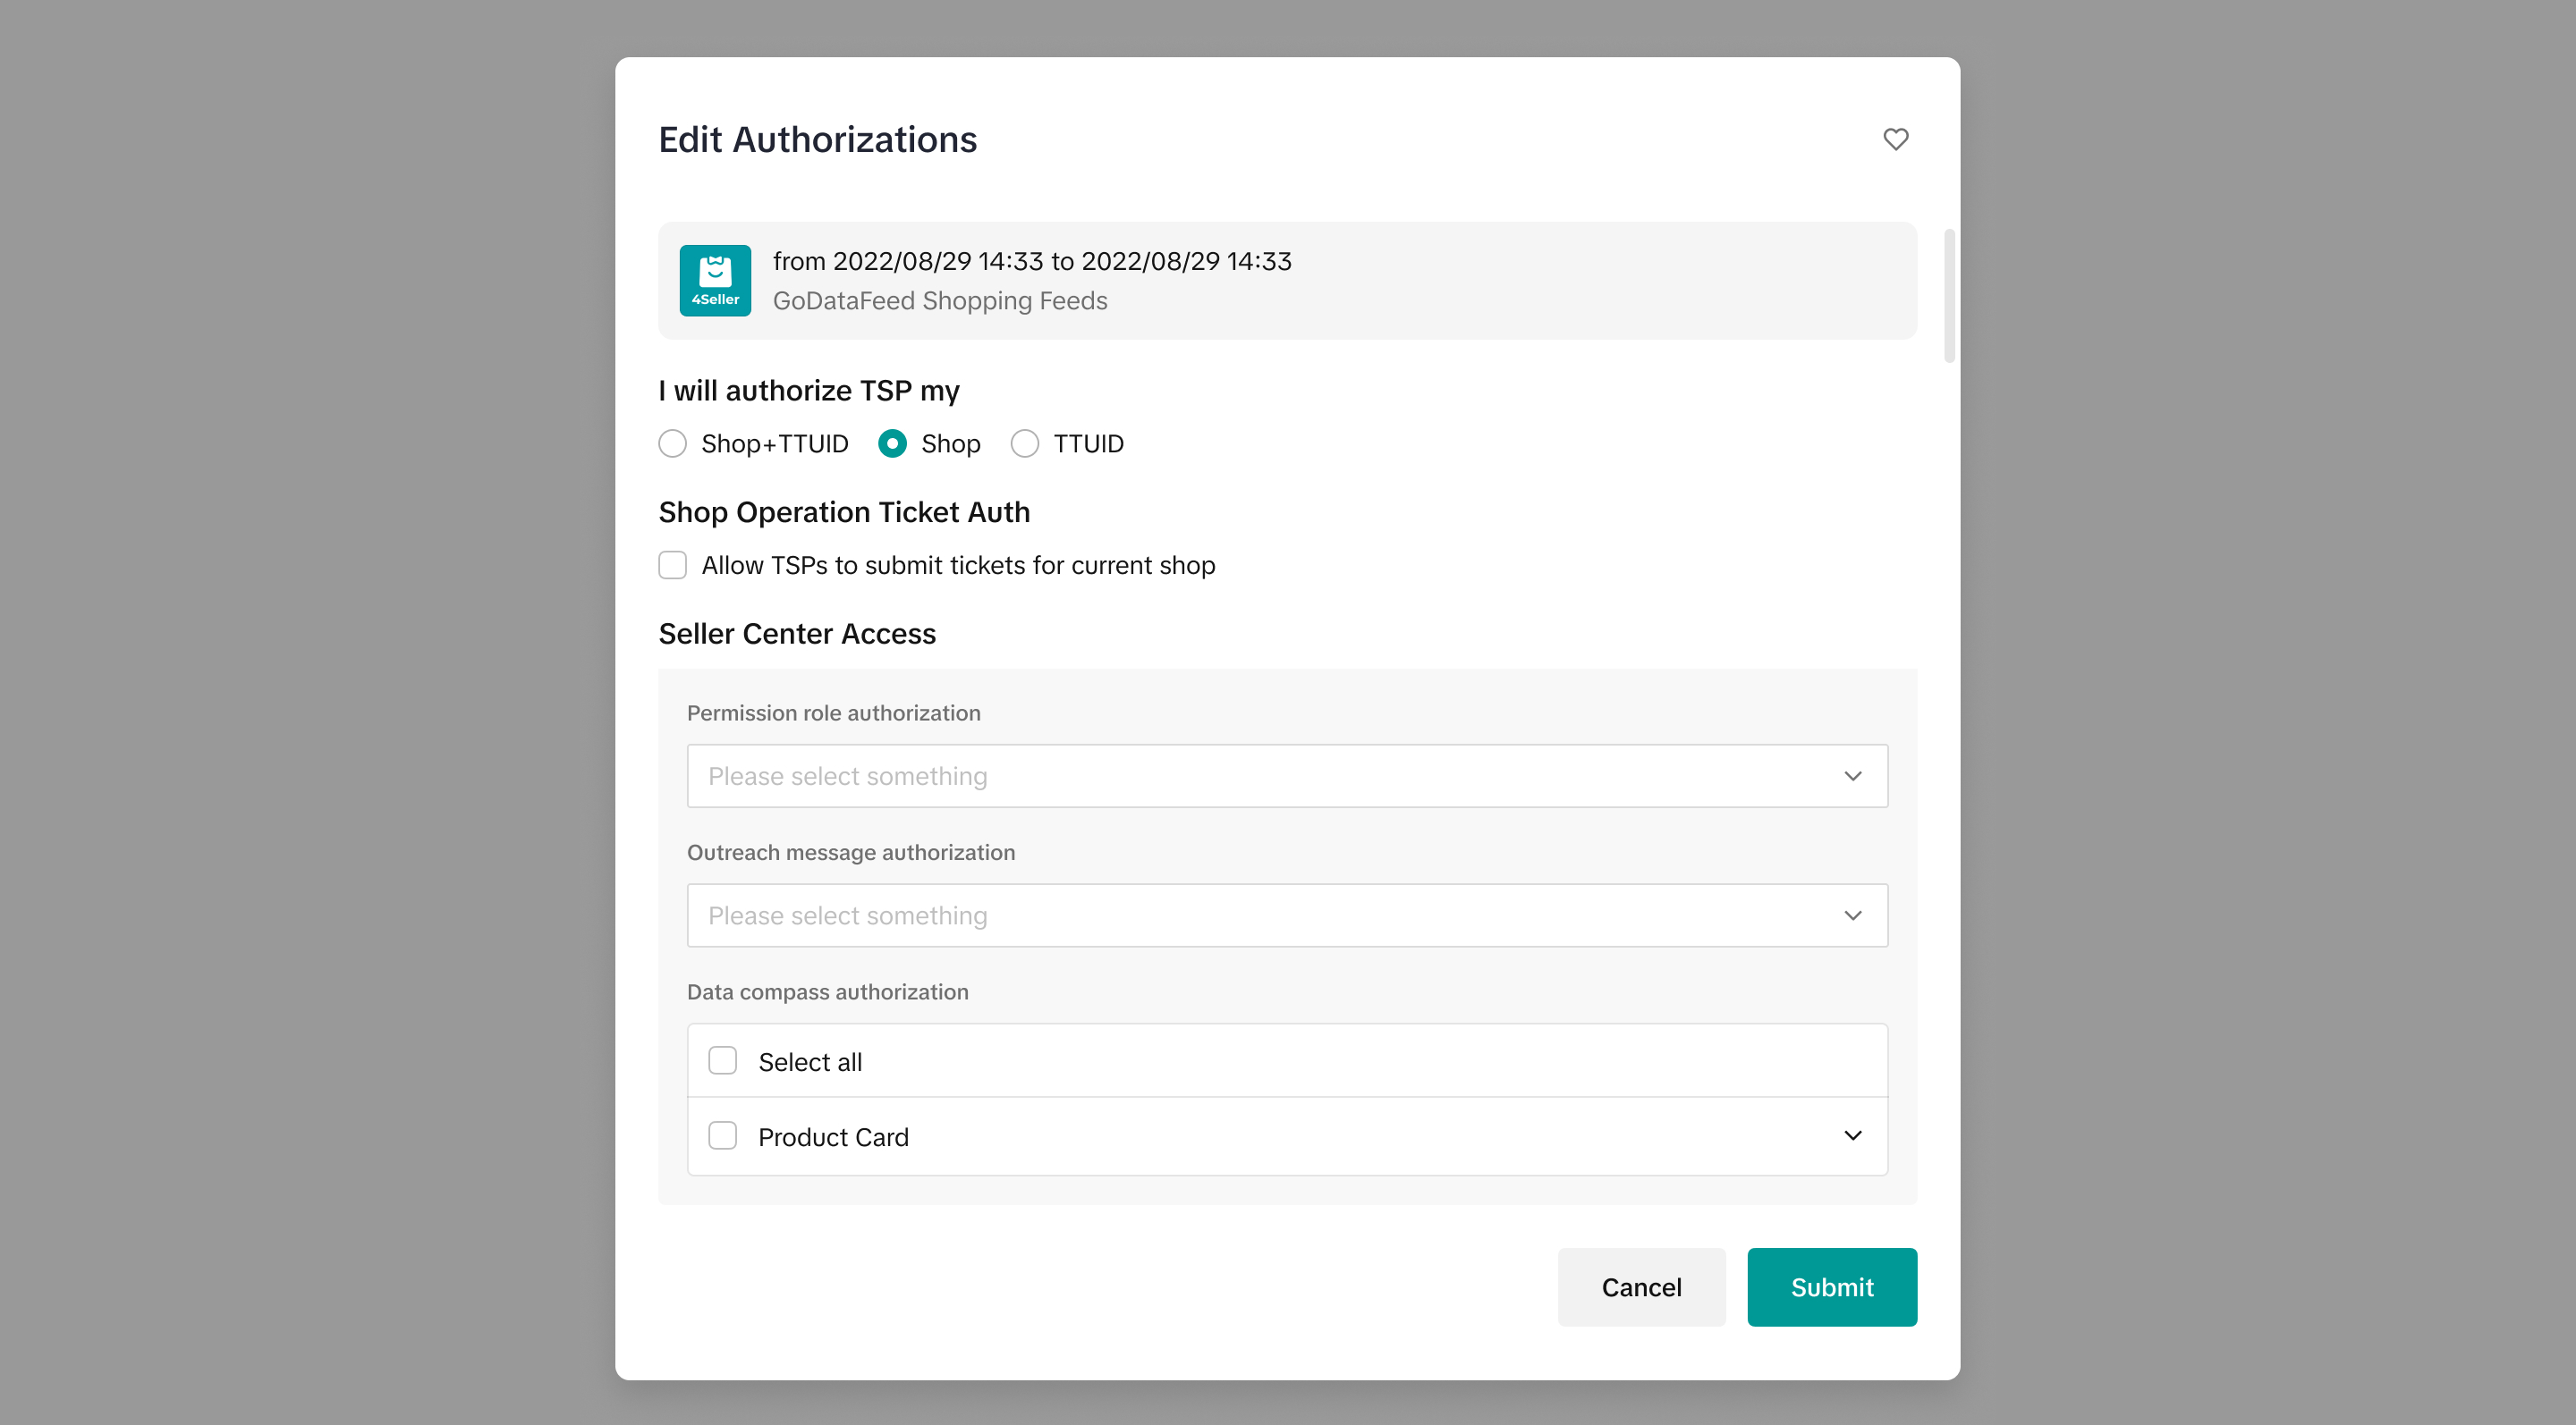The image size is (2576, 1425).
Task: Select the Shop+TTUID radio option
Action: (673, 443)
